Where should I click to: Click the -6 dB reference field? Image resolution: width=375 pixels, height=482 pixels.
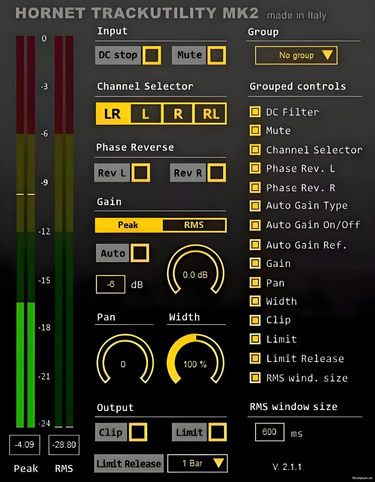click(110, 284)
